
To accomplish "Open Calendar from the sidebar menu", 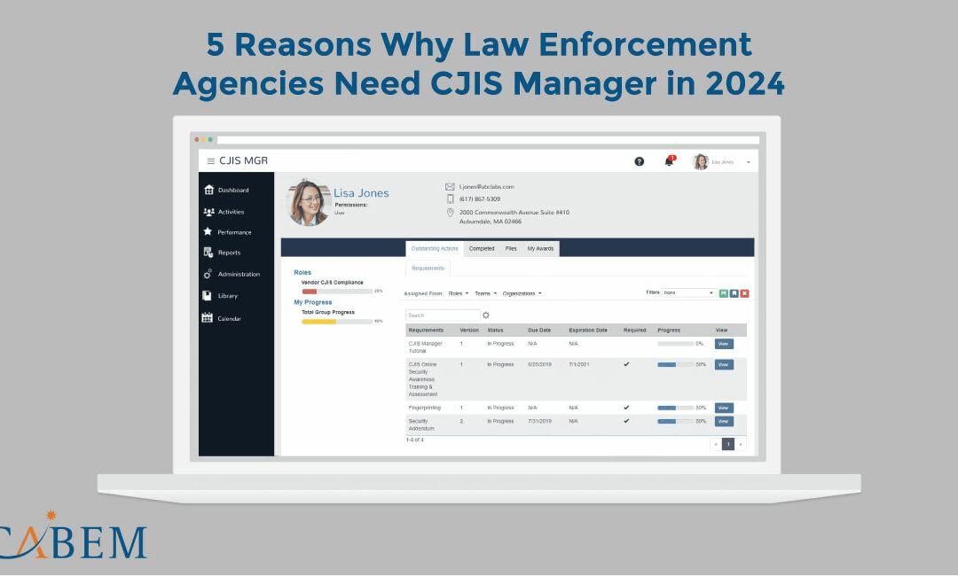I will pos(229,318).
